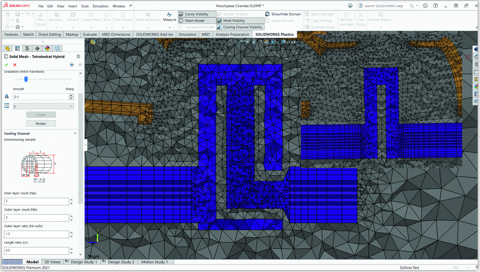Expand the dropdown under Flow Results

[x=123, y=28]
